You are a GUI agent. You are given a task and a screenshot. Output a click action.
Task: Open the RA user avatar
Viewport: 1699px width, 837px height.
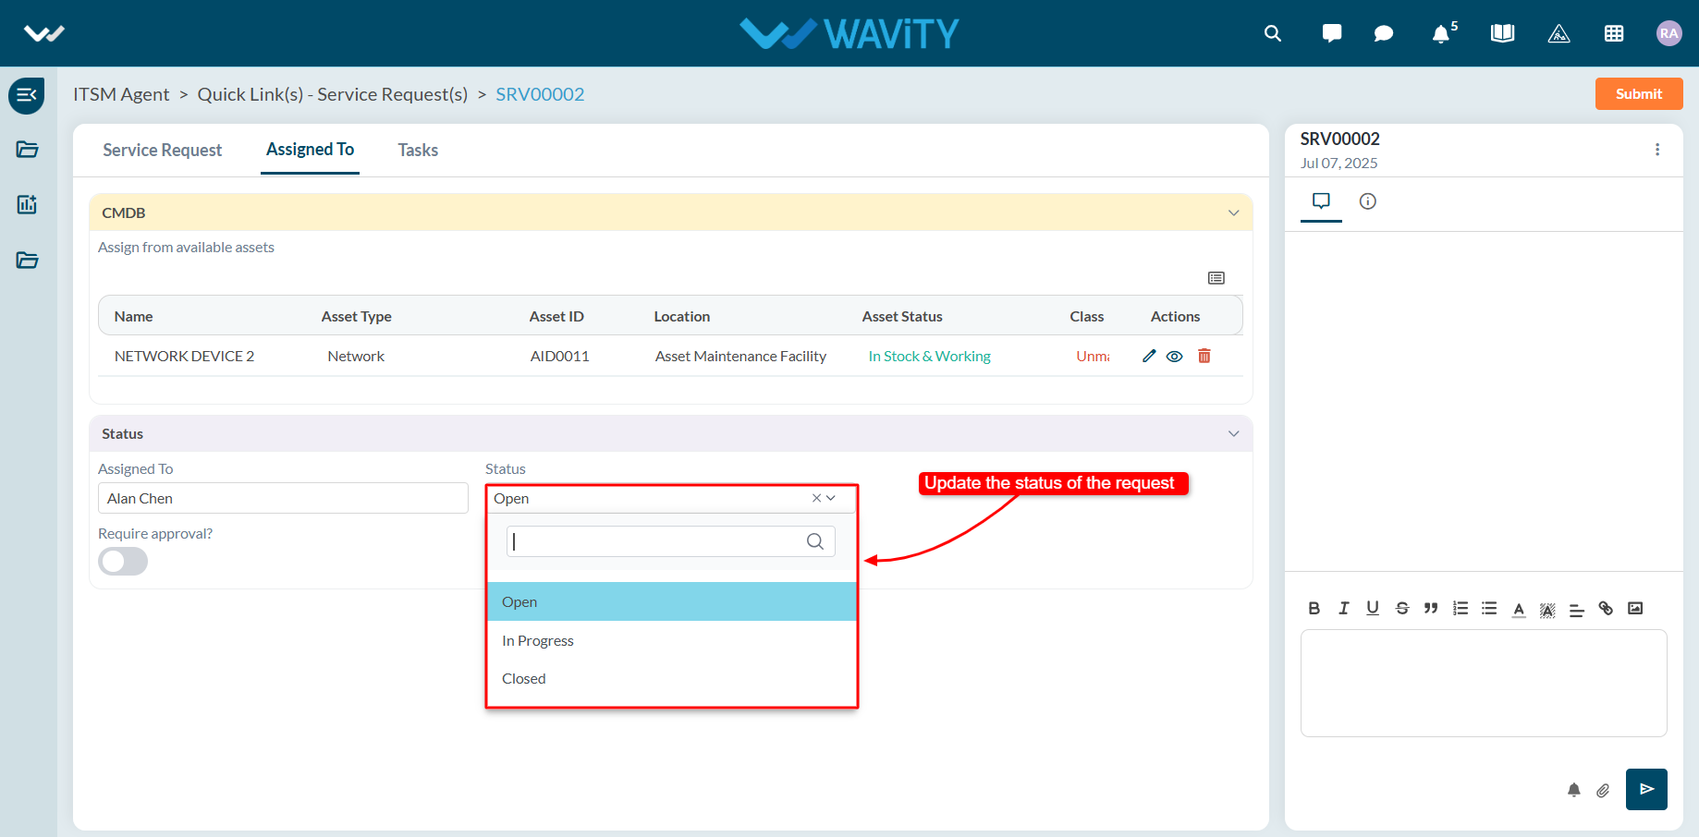coord(1668,33)
